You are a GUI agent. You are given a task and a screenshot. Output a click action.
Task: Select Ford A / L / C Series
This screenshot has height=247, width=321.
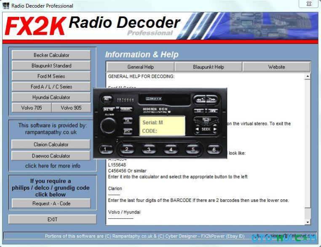click(x=51, y=87)
